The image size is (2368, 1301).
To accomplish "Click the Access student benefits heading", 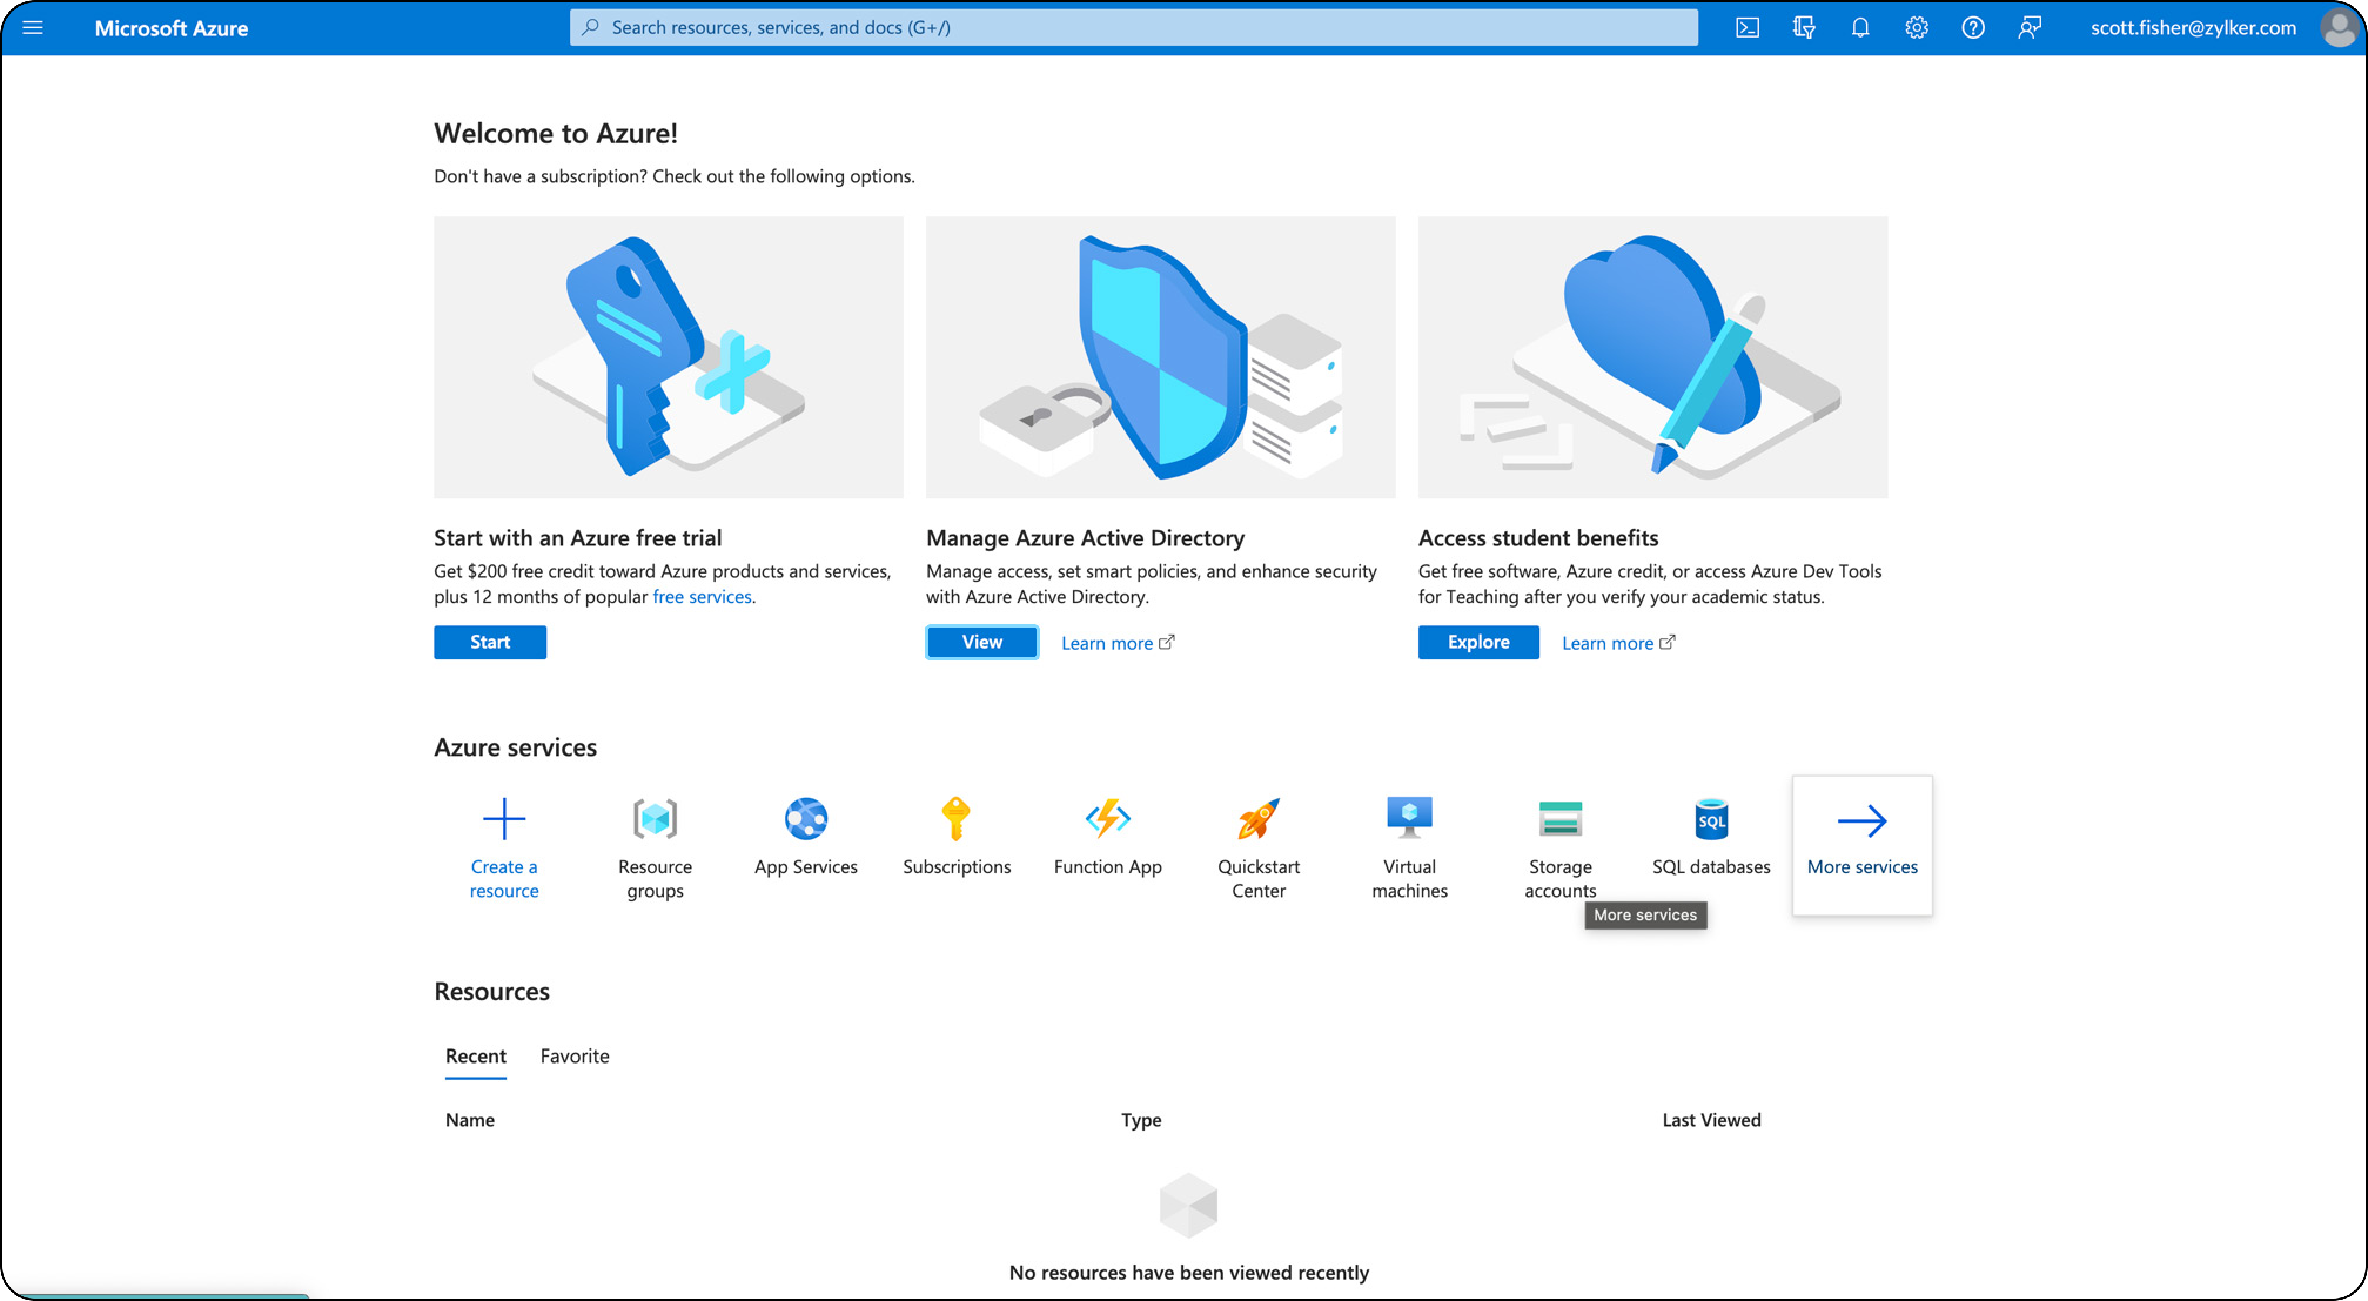I will tap(1538, 538).
